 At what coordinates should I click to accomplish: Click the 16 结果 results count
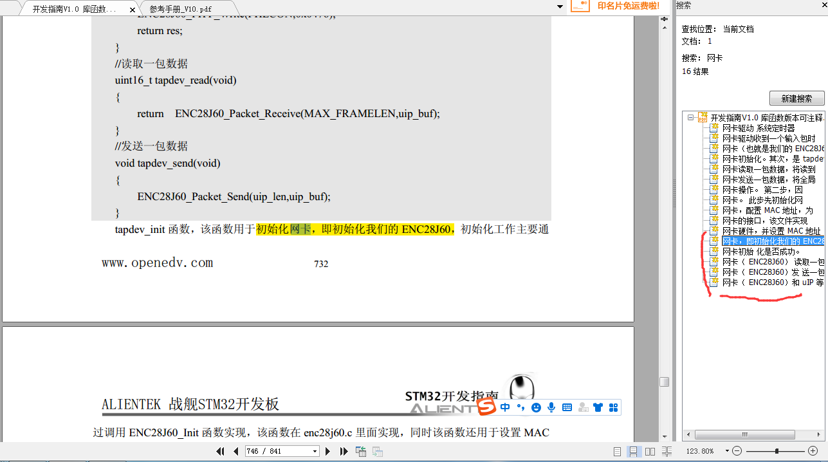click(695, 71)
